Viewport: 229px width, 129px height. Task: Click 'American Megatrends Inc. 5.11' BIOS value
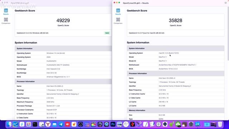click(58, 77)
